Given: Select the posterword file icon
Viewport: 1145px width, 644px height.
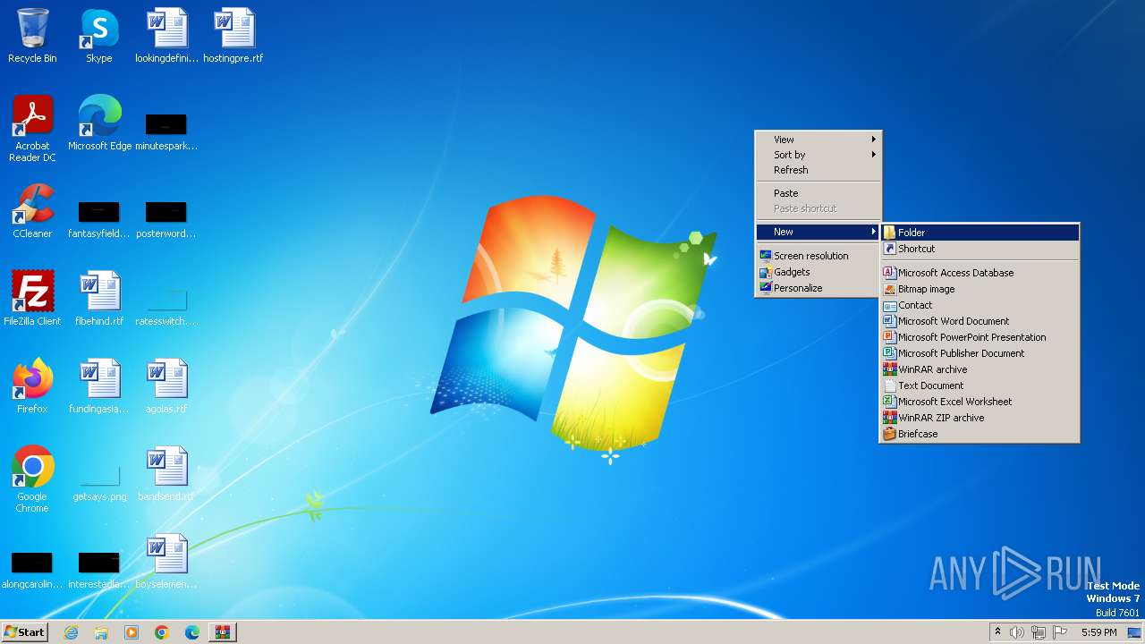Looking at the screenshot, I should pos(166,218).
